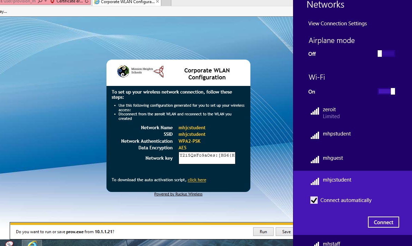Turn off the Wi-Fi toggle
This screenshot has width=412, height=246.
point(386,91)
